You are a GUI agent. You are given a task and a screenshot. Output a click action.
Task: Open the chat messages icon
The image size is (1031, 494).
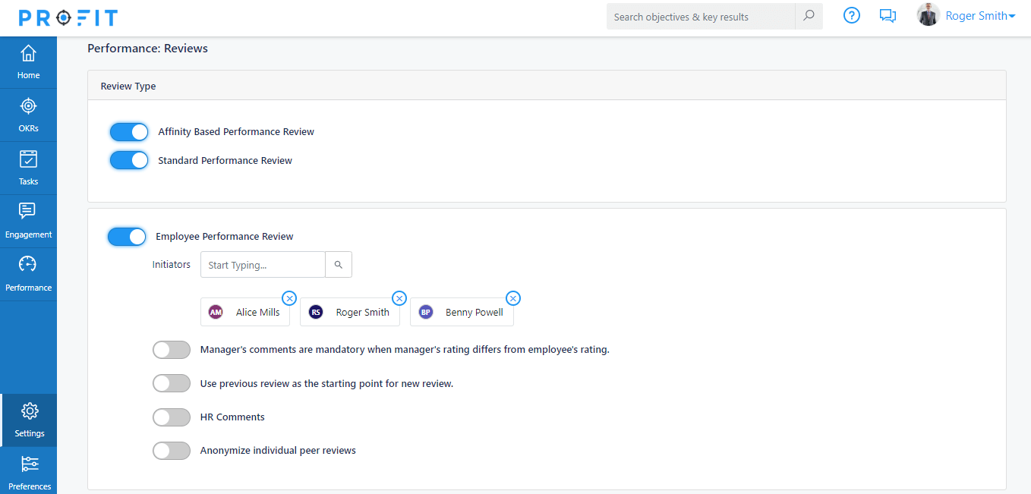(888, 16)
